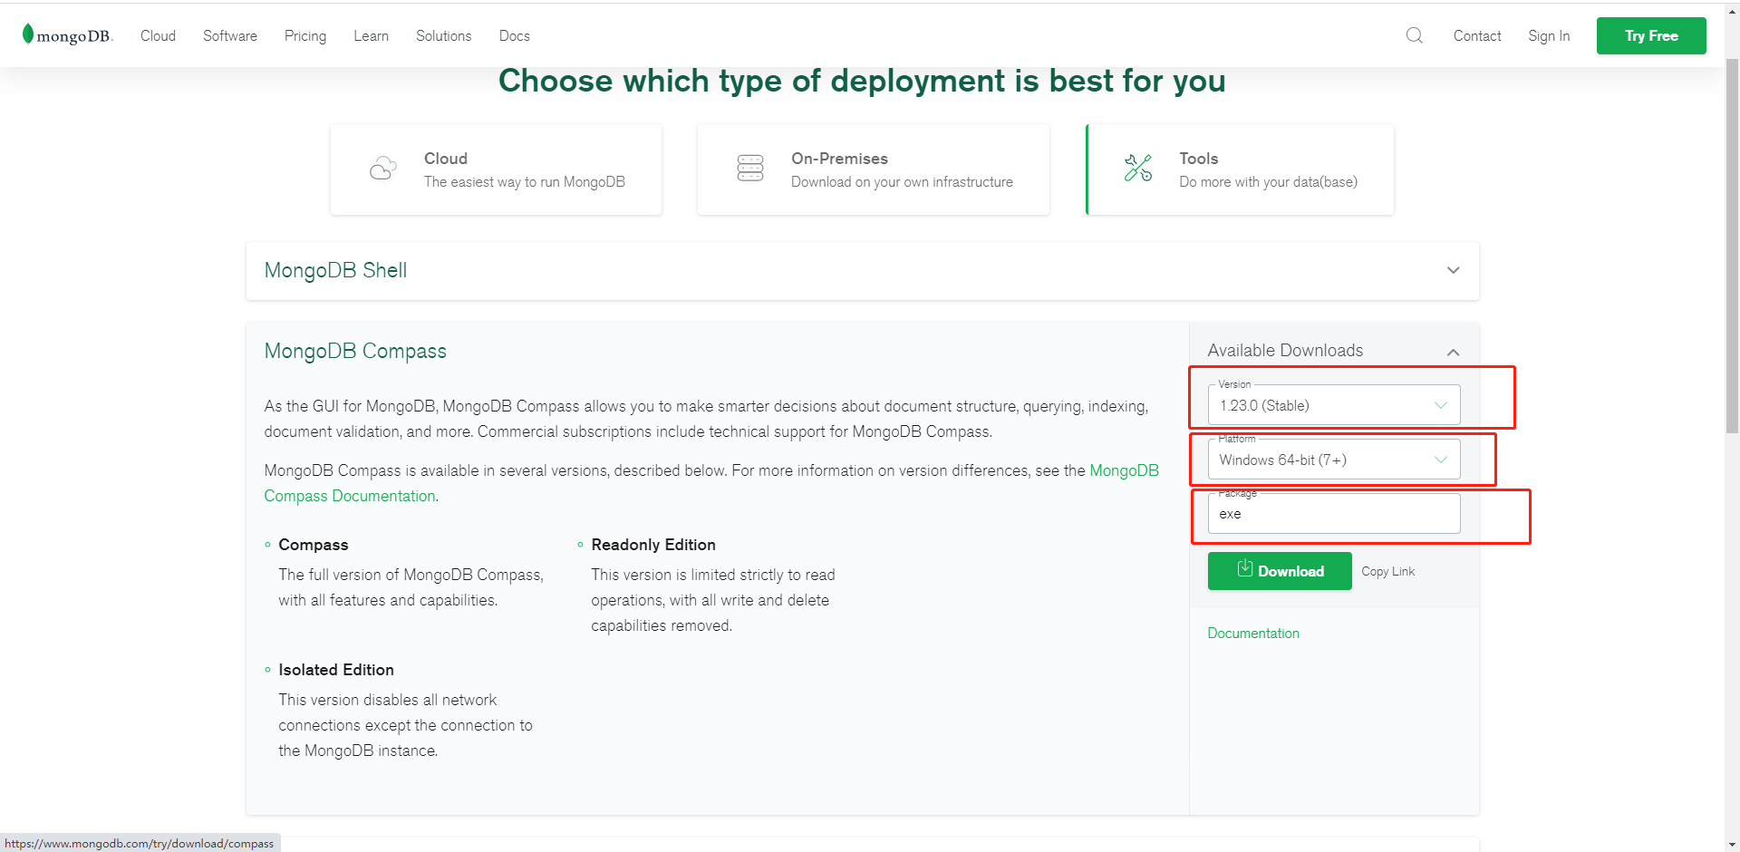Click the MongoDB Shell heading

[335, 270]
